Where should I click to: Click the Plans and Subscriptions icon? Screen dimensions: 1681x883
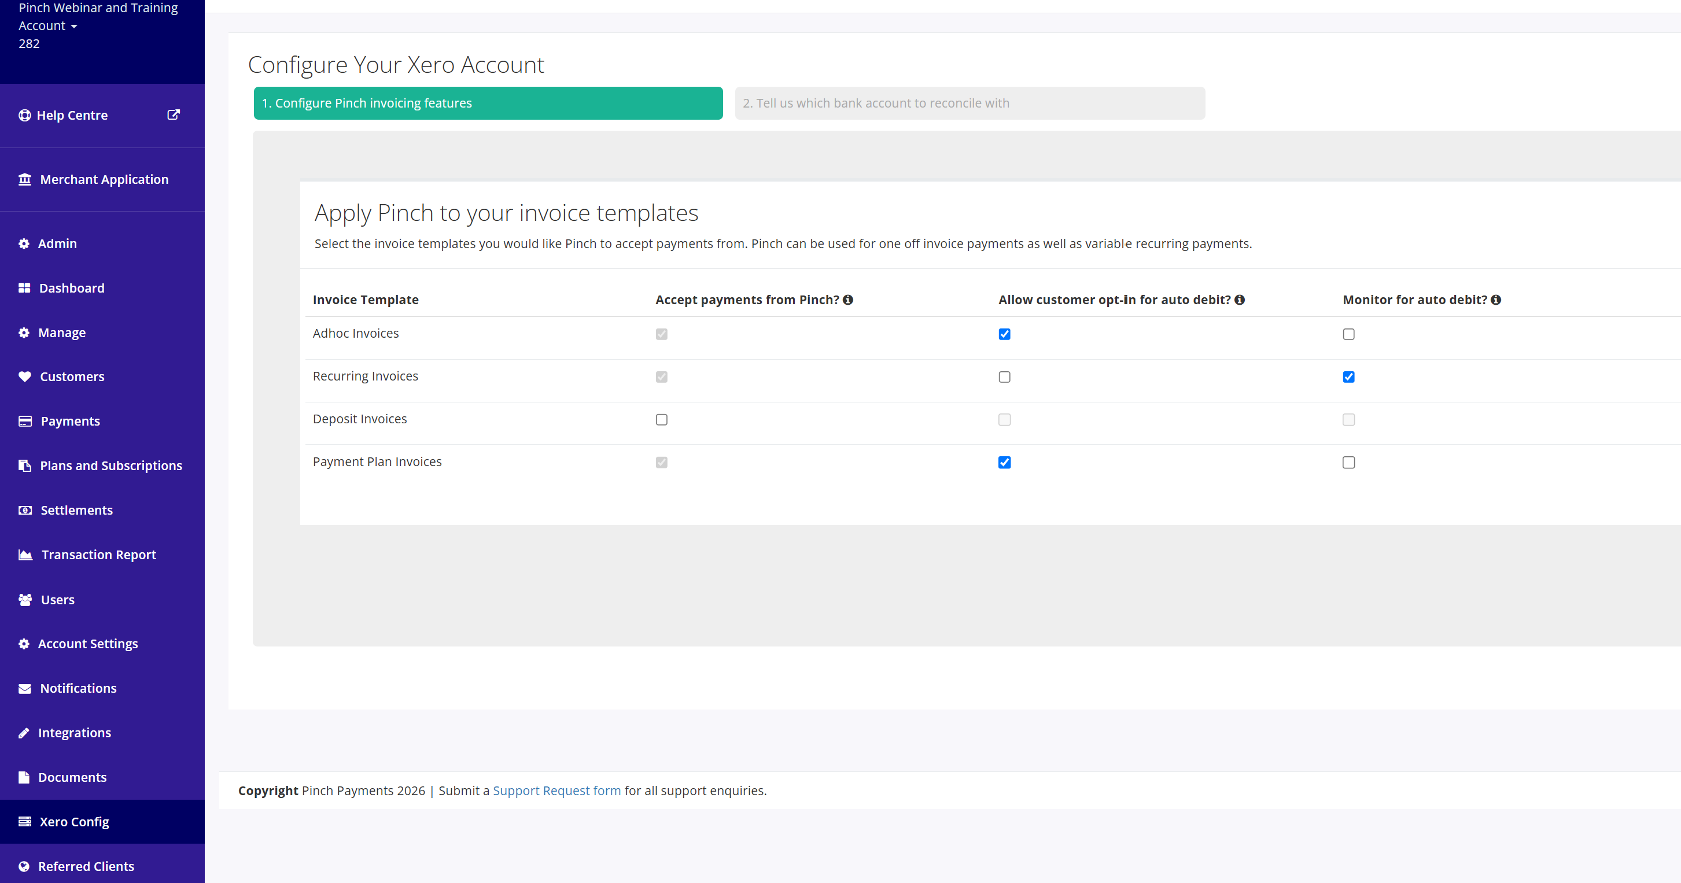(25, 465)
